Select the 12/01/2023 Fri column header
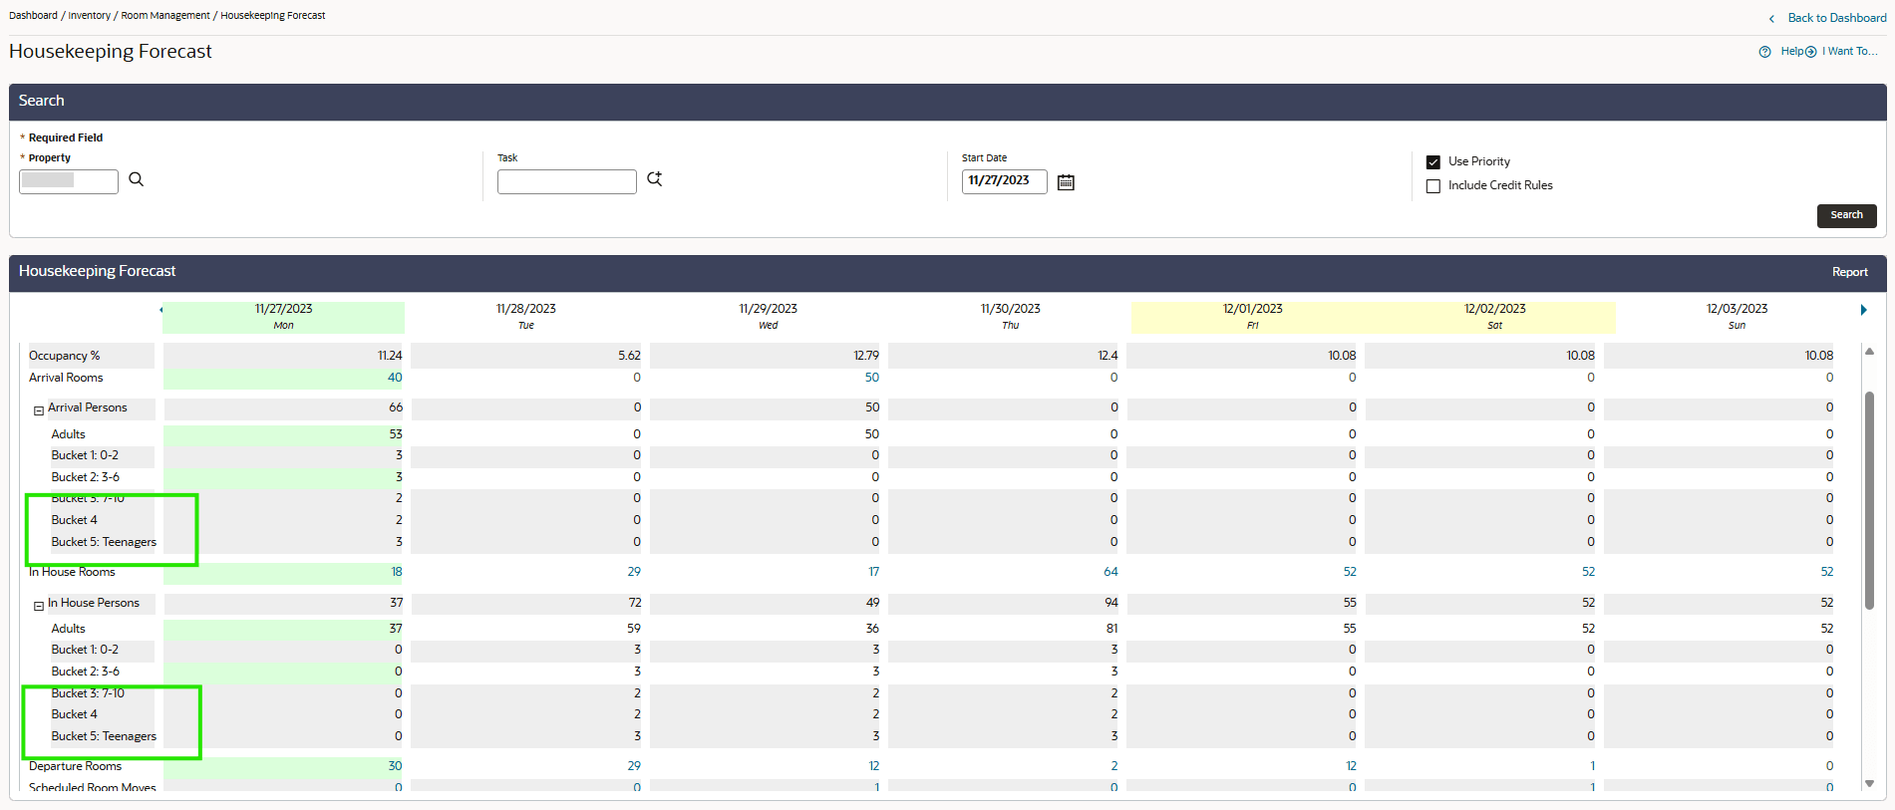Viewport: 1895px width, 810px height. (1252, 317)
